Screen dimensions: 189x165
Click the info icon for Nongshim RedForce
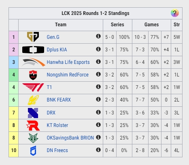(98, 74)
